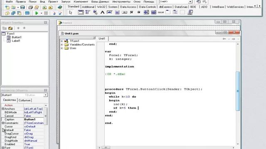This screenshot has height=149, width=266.
Task: Expand the TForm1 node in explorer
Action: 62,41
